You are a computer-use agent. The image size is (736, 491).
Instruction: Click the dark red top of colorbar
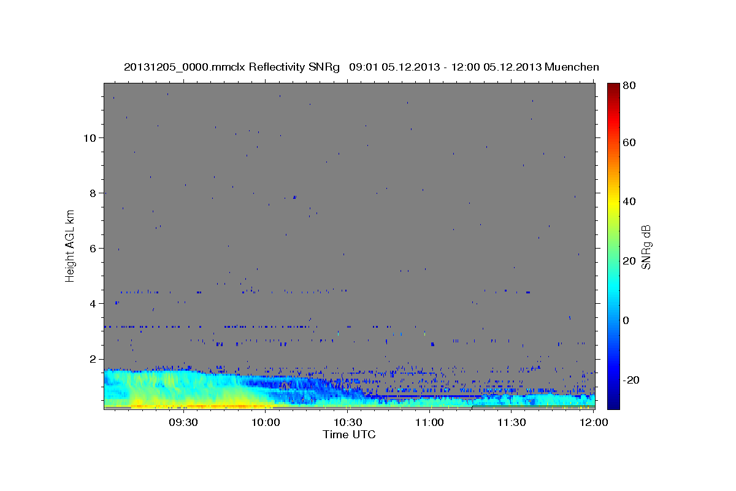point(613,87)
